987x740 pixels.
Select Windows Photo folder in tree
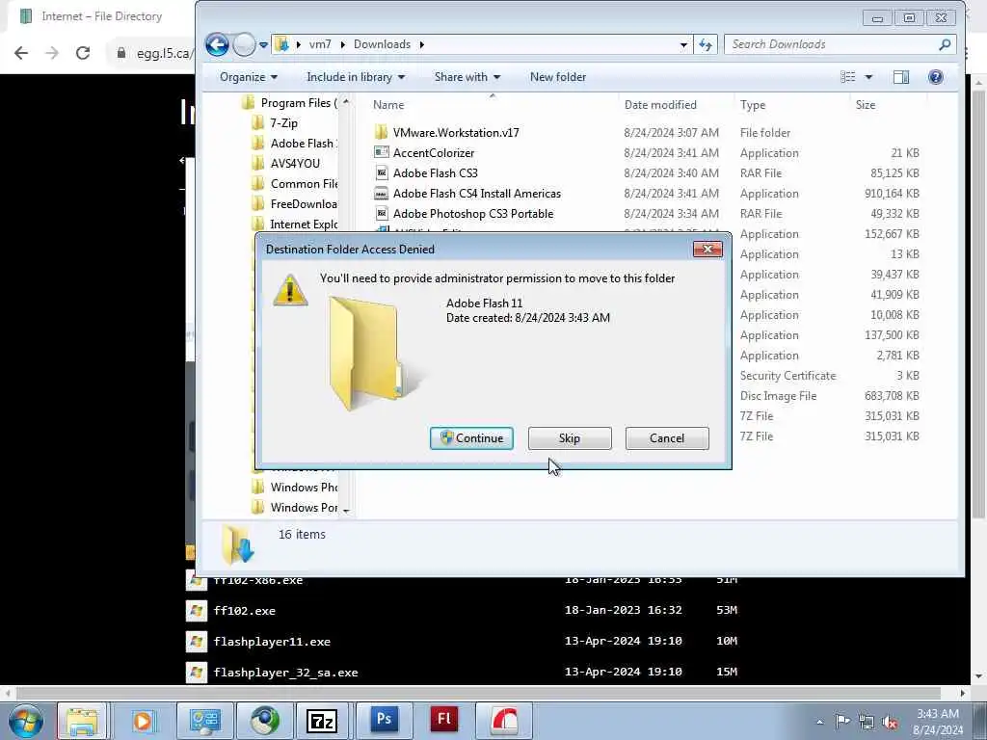click(x=304, y=487)
